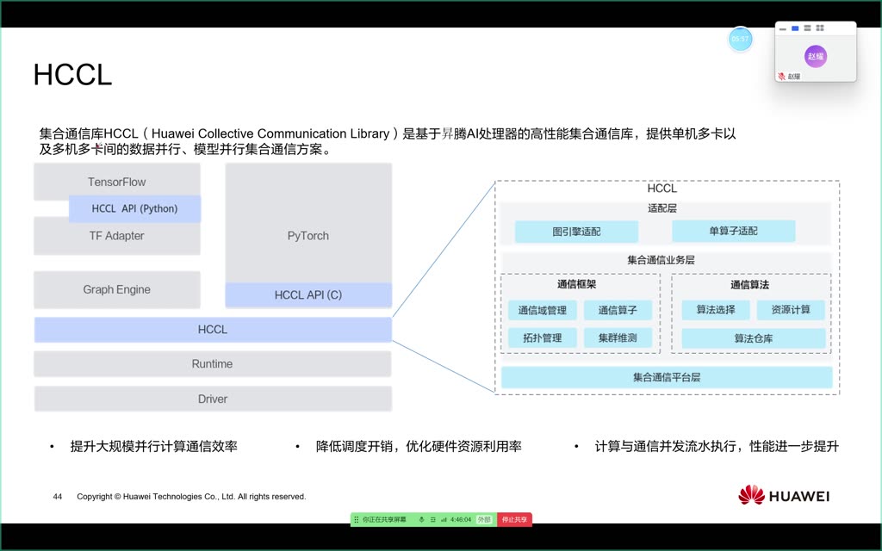Image resolution: width=882 pixels, height=551 pixels.
Task: Switch to the grid view icon
Action: tap(820, 28)
